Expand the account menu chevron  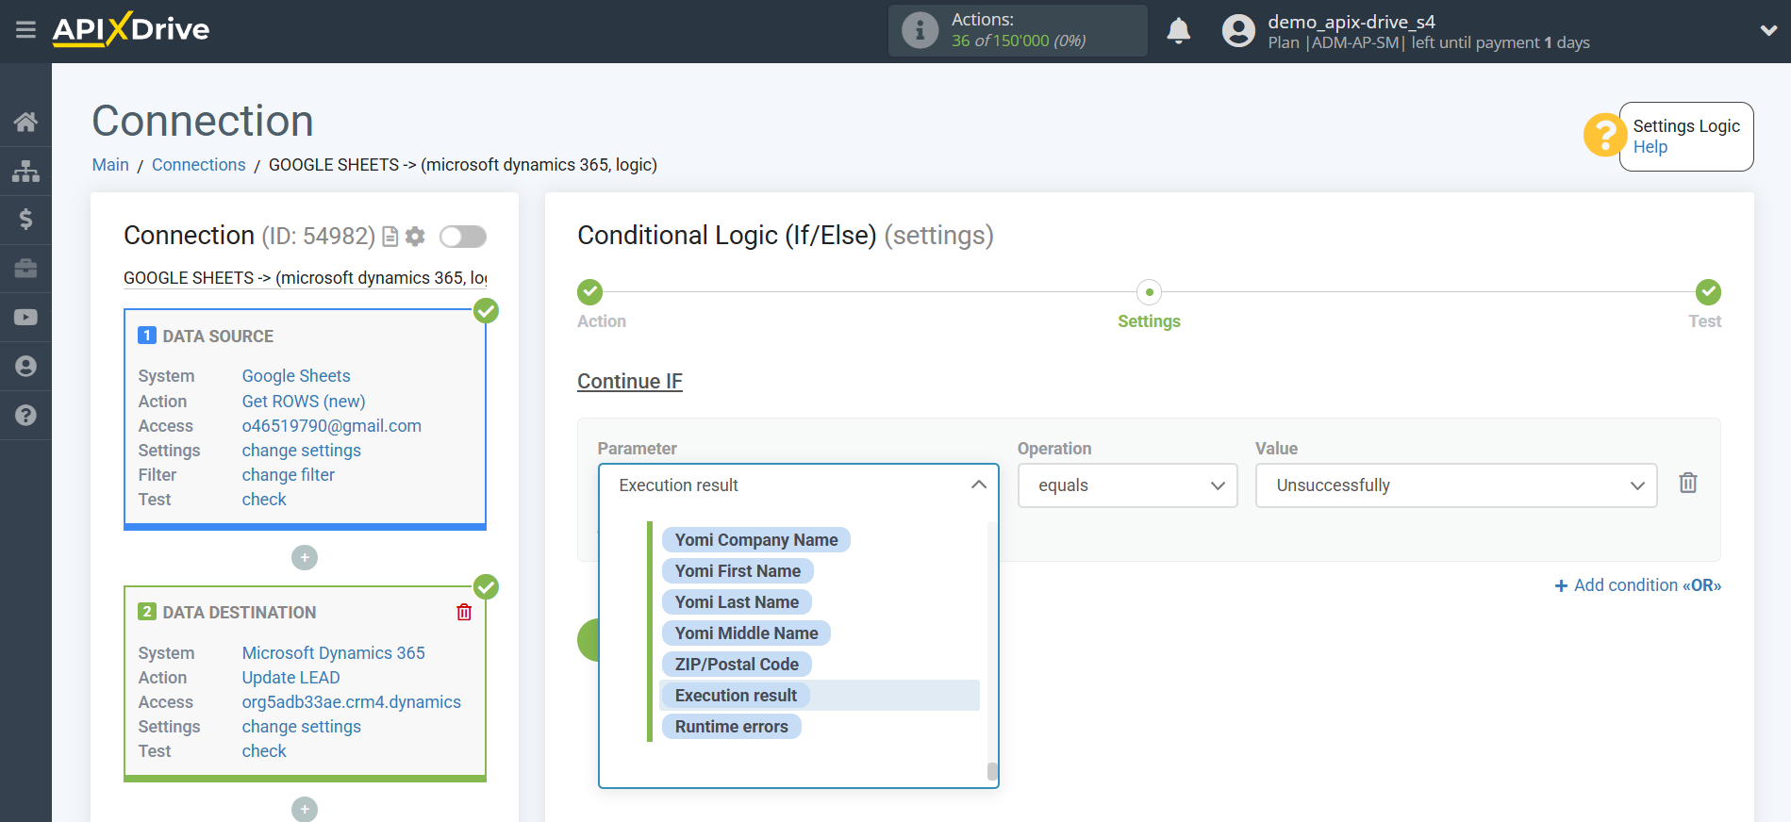point(1768,30)
